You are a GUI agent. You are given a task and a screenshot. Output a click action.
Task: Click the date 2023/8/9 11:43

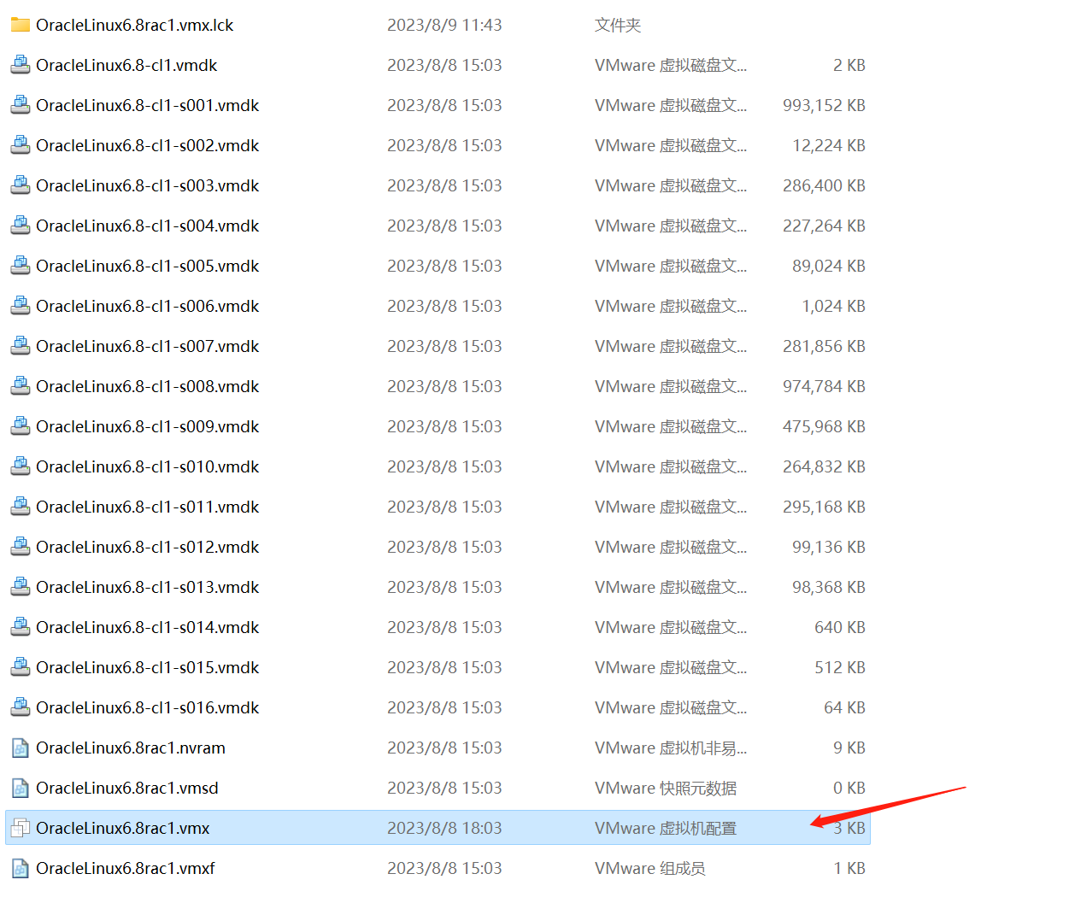tap(444, 25)
